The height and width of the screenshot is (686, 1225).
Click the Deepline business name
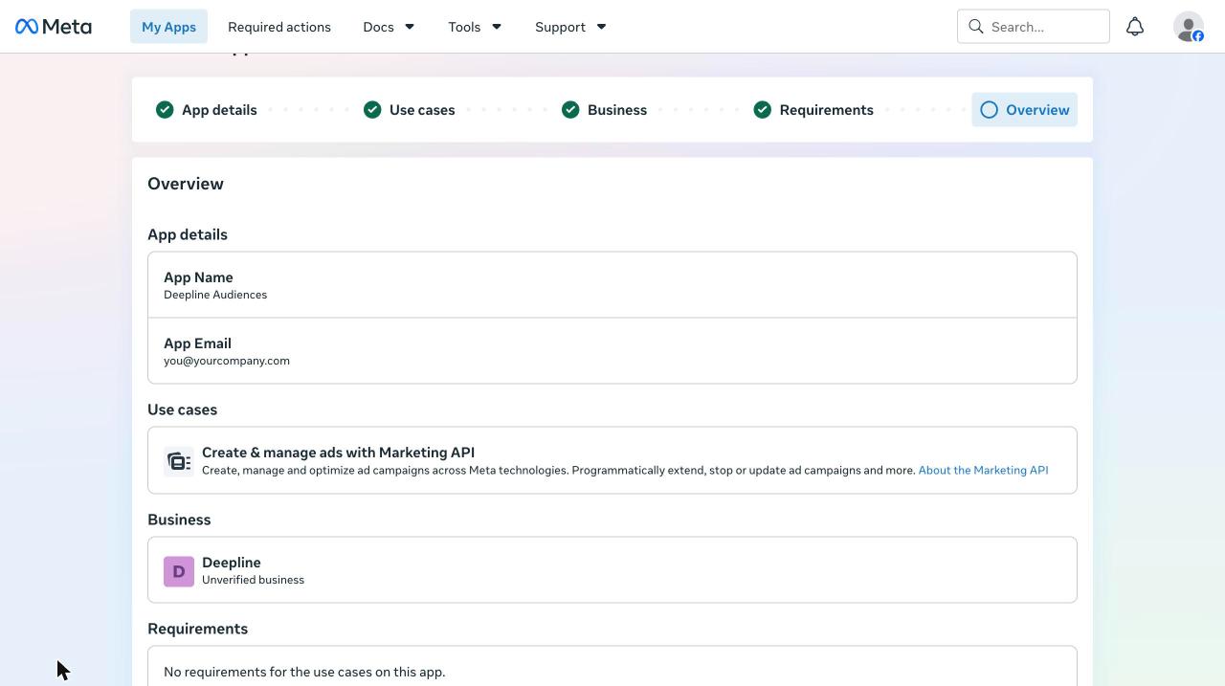pos(232,563)
